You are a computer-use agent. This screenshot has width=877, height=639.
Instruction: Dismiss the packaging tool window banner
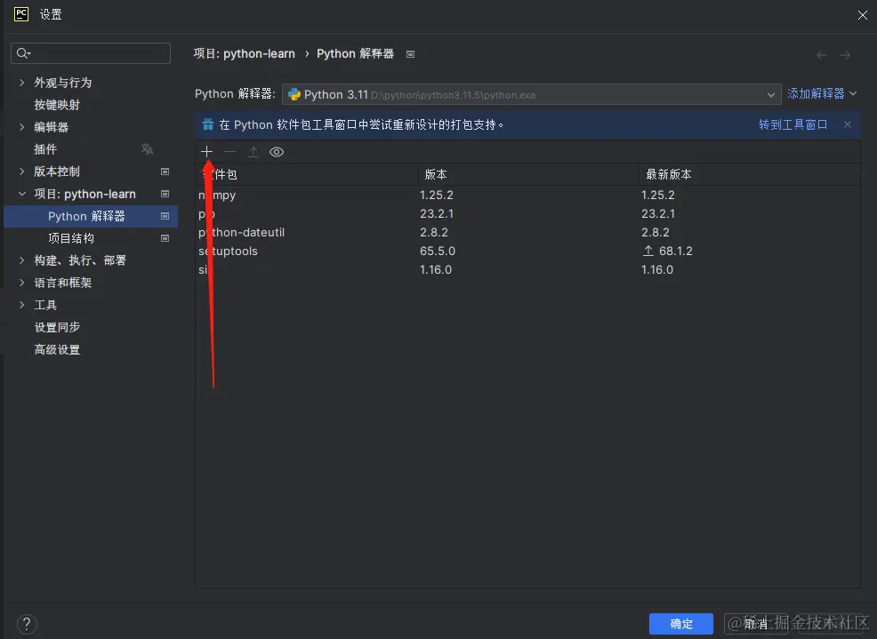(848, 124)
